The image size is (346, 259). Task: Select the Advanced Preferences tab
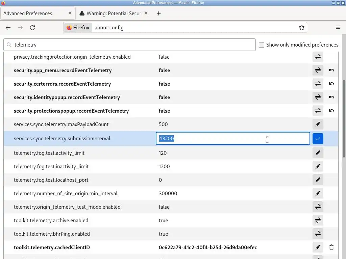pos(38,13)
